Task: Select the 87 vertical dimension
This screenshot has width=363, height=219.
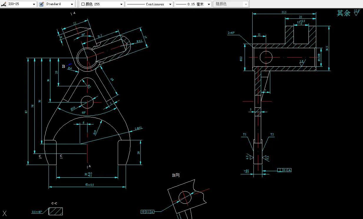Action: (26, 112)
